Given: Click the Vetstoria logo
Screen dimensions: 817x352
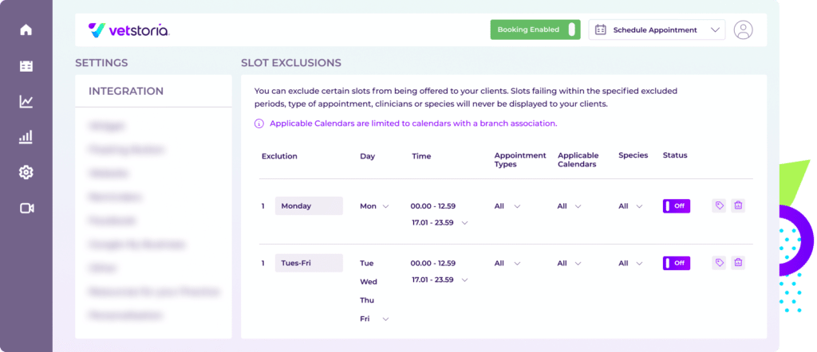Looking at the screenshot, I should coord(128,30).
